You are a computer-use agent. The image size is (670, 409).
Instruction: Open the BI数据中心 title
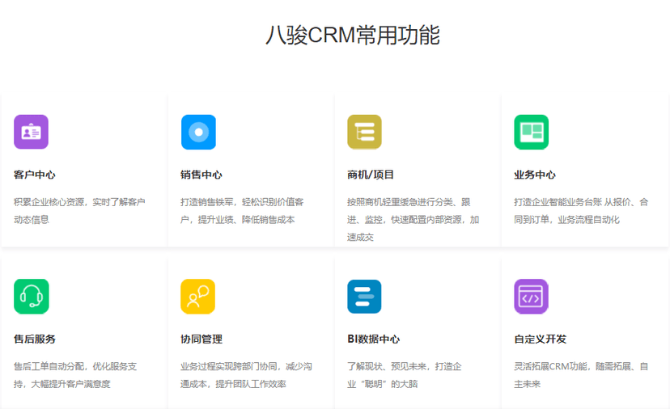point(374,339)
